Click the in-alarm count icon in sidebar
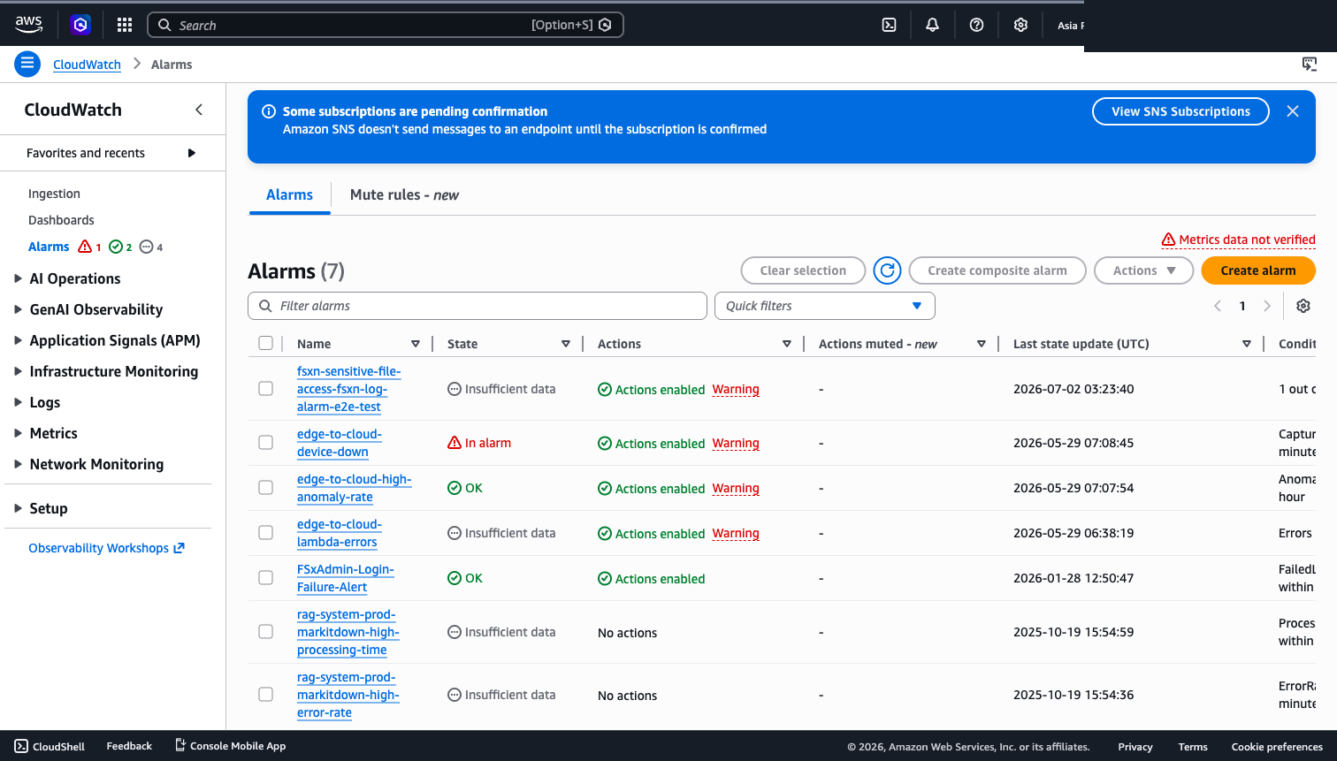The image size is (1337, 761). pyautogui.click(x=85, y=247)
